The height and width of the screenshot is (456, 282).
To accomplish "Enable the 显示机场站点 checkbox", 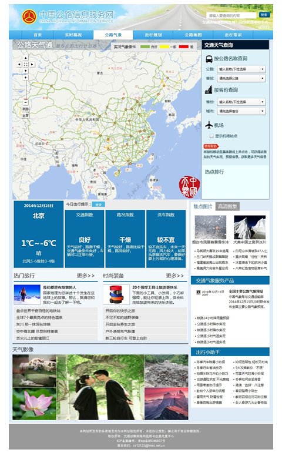I will point(211,136).
